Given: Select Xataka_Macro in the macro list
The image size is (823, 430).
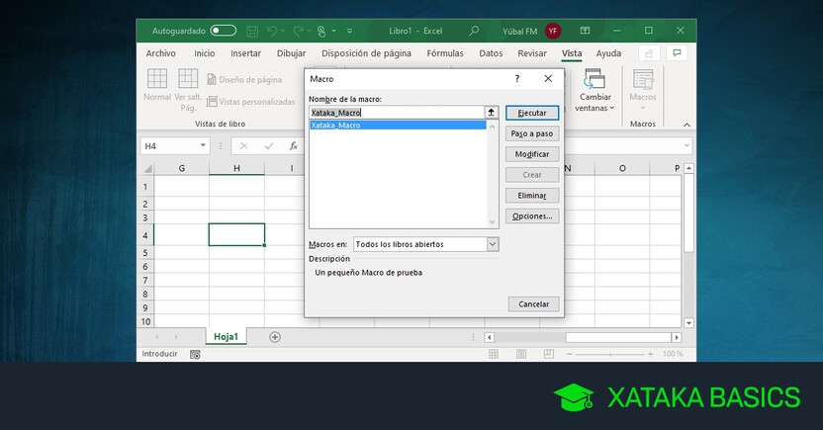Looking at the screenshot, I should pyautogui.click(x=335, y=126).
